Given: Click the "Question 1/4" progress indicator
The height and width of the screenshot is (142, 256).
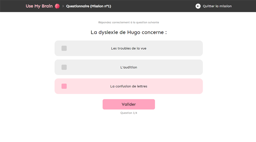Looking at the screenshot, I should coord(129,113).
